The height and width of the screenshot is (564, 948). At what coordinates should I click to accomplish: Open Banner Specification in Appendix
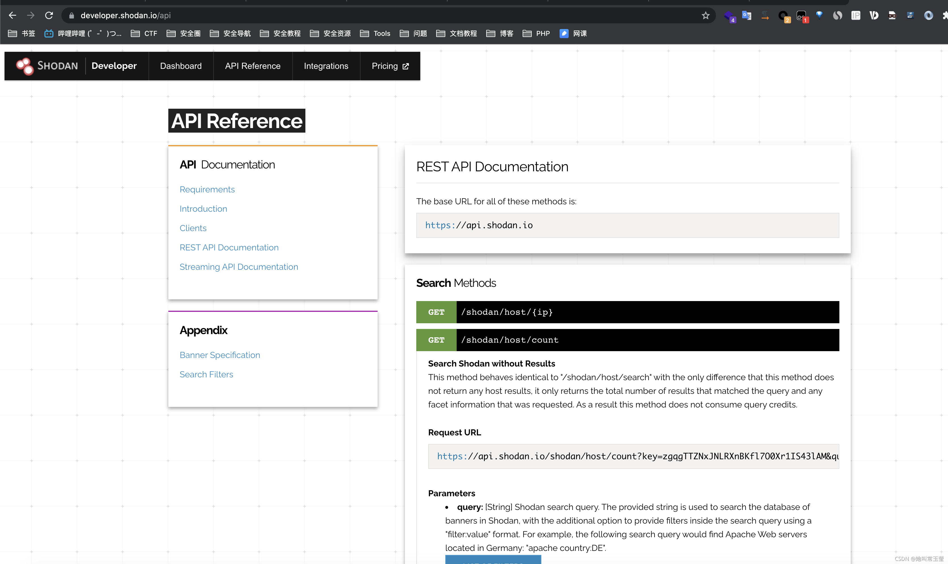click(x=220, y=355)
